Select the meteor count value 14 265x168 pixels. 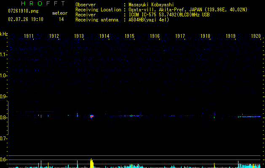(x=61, y=19)
